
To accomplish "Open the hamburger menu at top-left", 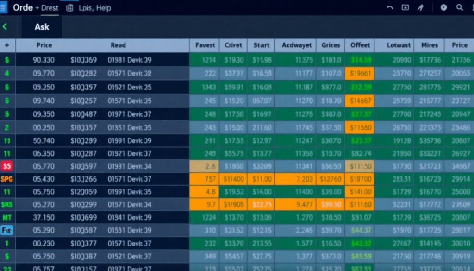I will [4, 7].
